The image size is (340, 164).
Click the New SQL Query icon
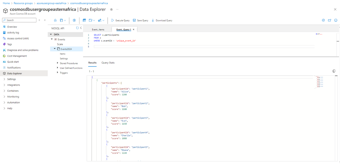click(84, 20)
